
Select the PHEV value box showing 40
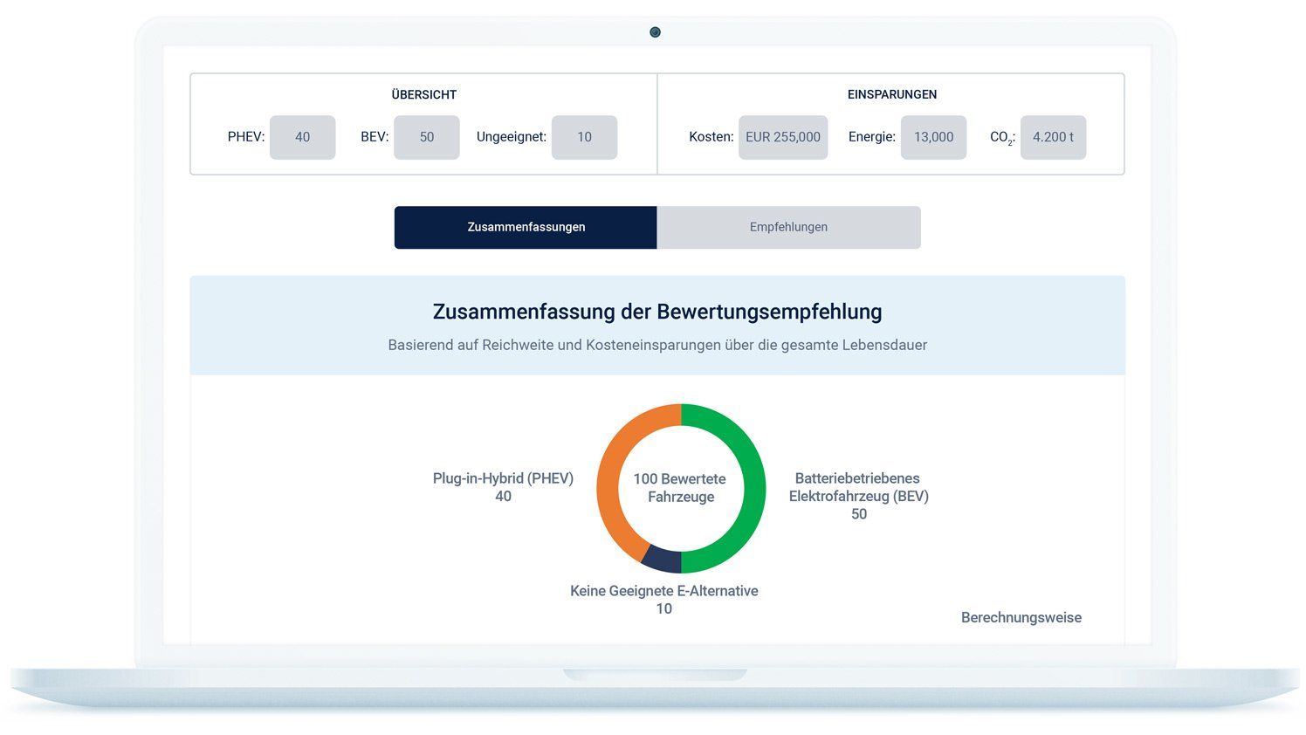(302, 137)
